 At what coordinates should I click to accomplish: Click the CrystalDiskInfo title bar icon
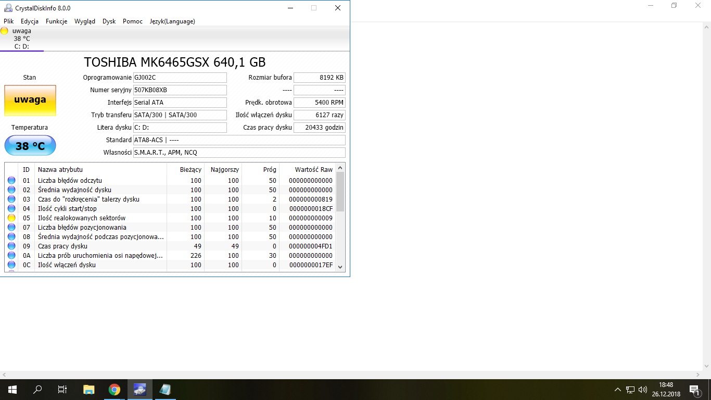(x=8, y=8)
